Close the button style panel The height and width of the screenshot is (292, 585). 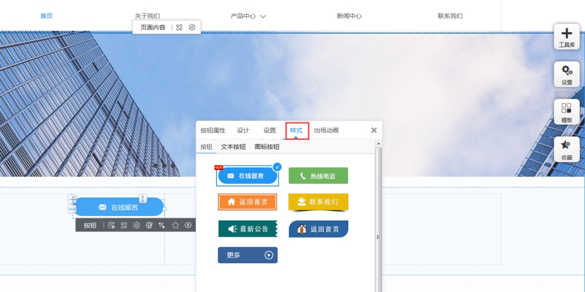(x=374, y=130)
